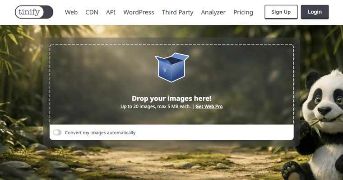Open the Get Web Pro link
This screenshot has height=180, width=343.
(x=209, y=107)
